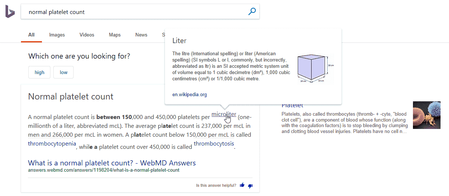Click the thumbs up feedback icon
Screen dimensions: 449x196
[x=242, y=185]
